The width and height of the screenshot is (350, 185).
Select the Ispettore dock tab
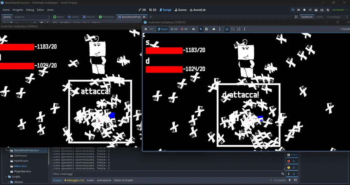click(x=307, y=17)
